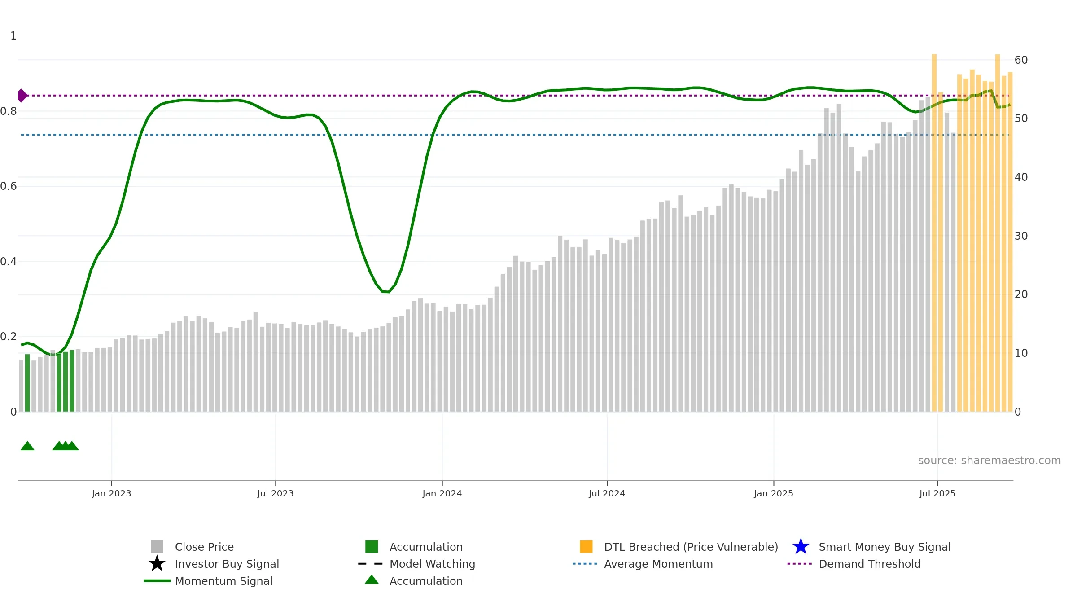
Task: Click the Jan 2025 axis label
Action: point(774,493)
